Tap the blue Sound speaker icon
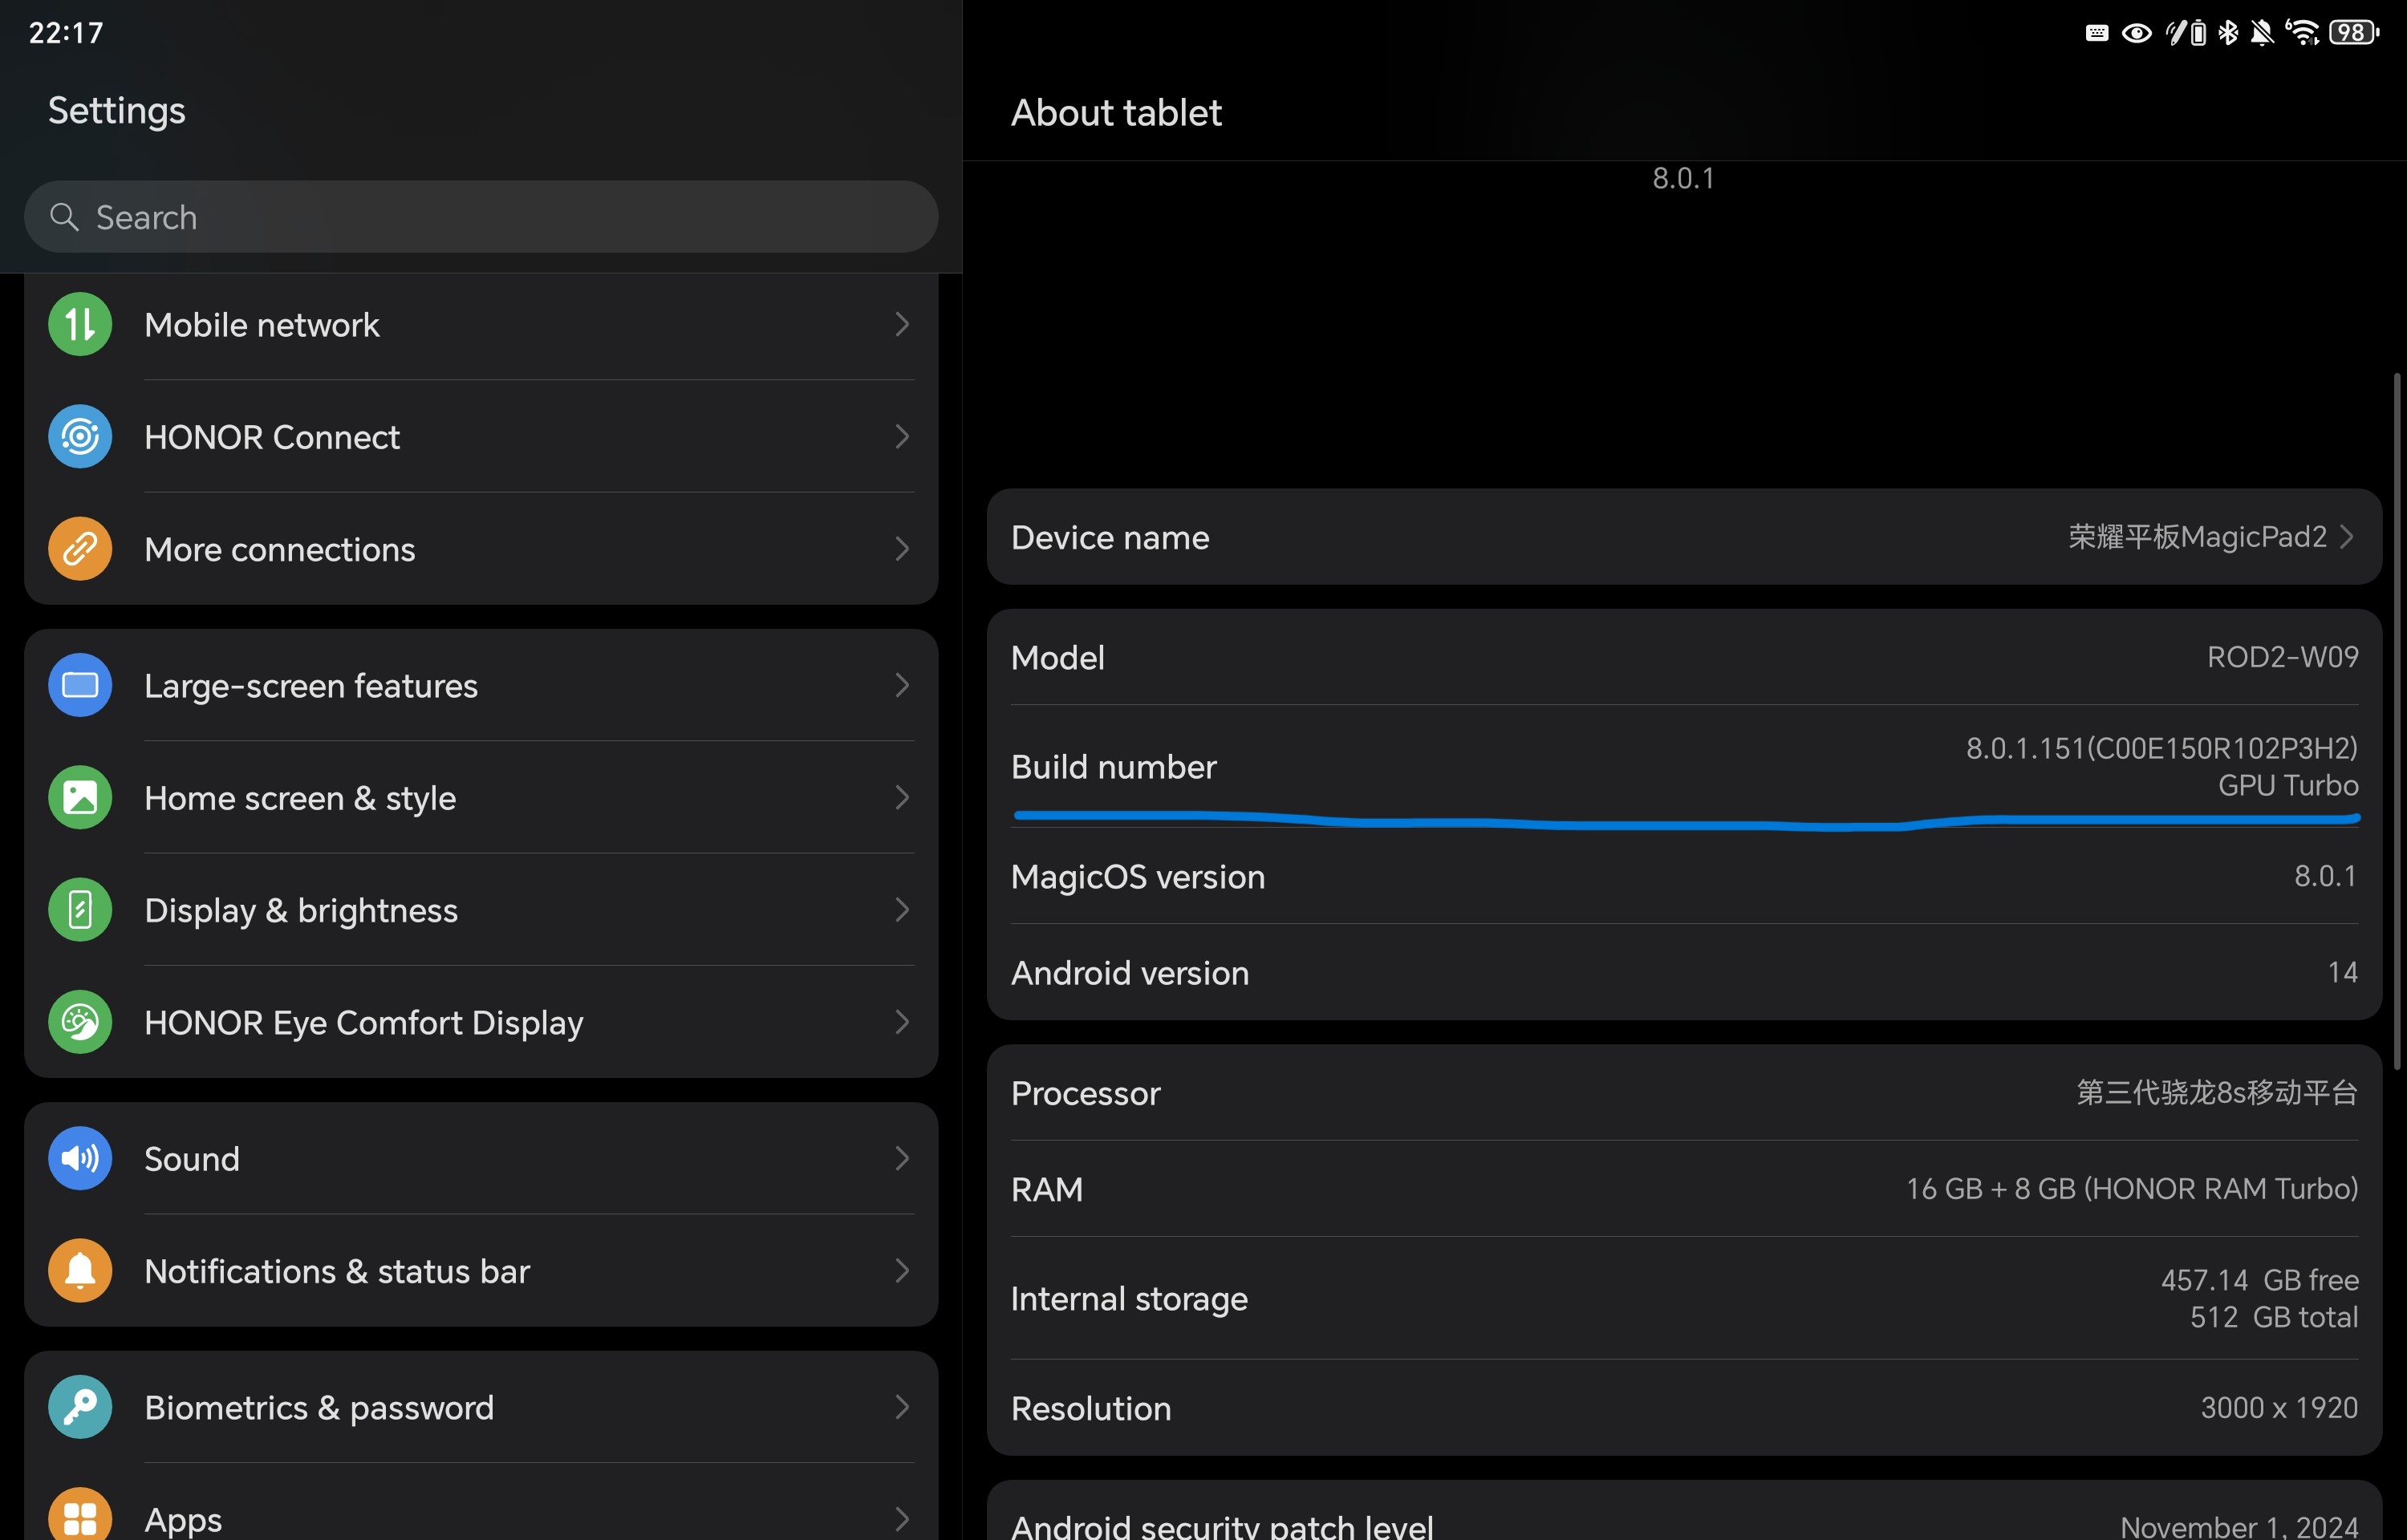Viewport: 2407px width, 1540px height. coord(80,1158)
